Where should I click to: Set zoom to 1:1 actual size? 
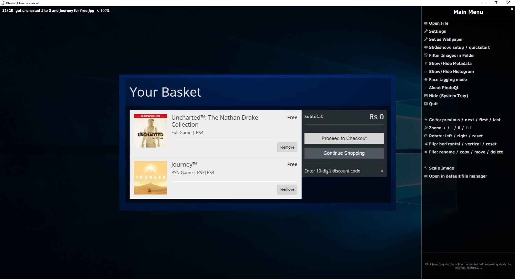tap(469, 128)
